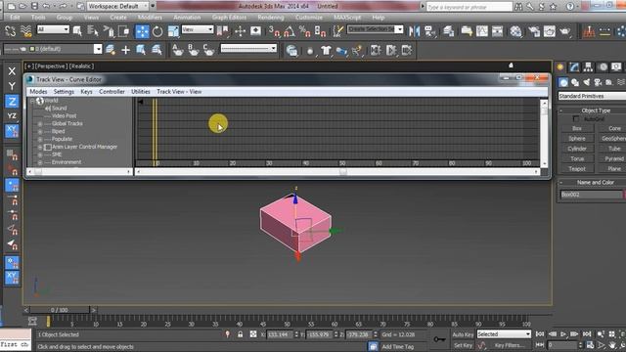Viewport: 626px width, 352px height.
Task: Click the time slider 0 / 100
Action: [59, 310]
